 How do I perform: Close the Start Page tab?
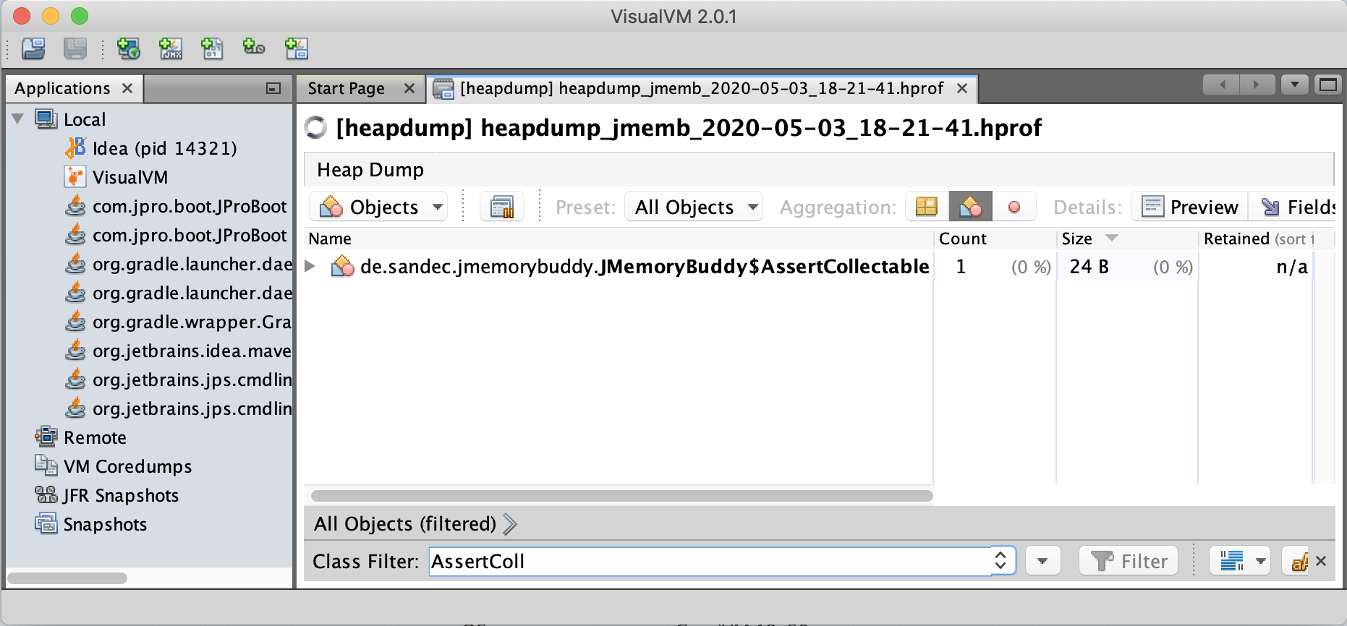click(409, 88)
